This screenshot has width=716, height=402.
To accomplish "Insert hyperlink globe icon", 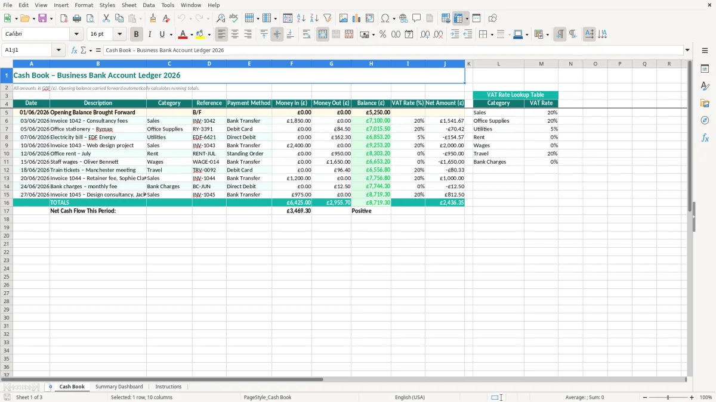I will point(403,18).
